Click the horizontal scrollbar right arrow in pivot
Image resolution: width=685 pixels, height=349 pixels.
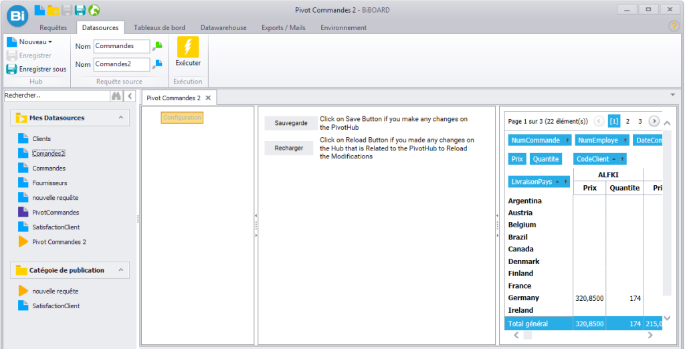[650, 335]
